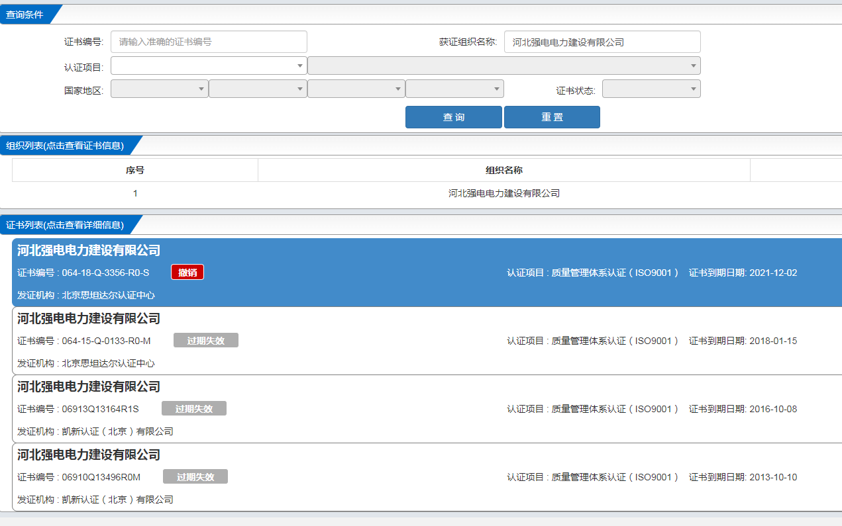
Task: Click 发证机构 text under certificate 06913Q13164R1S
Action: 95,431
